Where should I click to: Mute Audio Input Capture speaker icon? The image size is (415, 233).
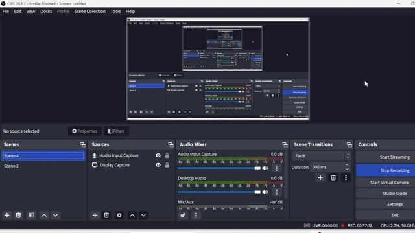coord(265,168)
